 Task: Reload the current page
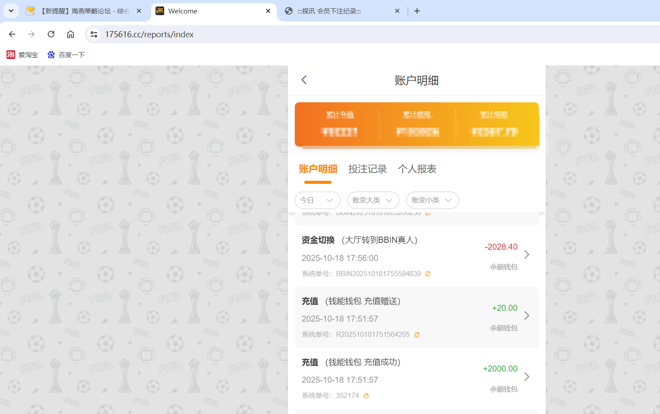coord(51,34)
